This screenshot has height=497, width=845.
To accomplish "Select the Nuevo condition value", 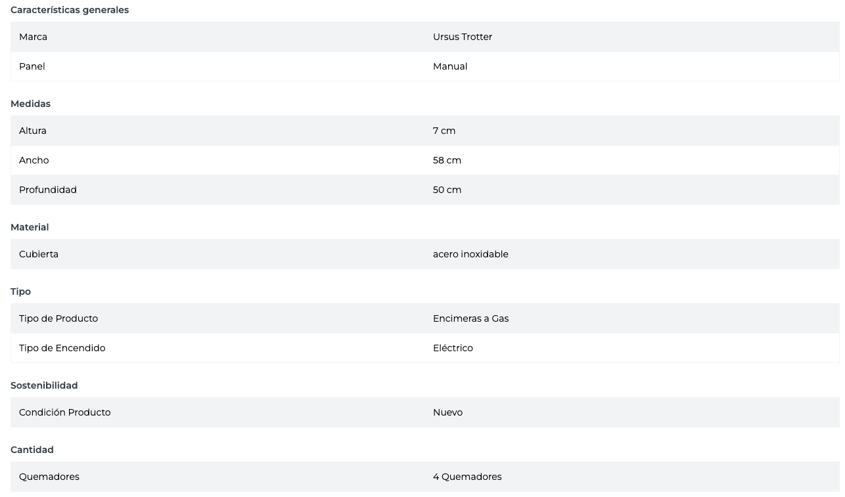I will (447, 412).
